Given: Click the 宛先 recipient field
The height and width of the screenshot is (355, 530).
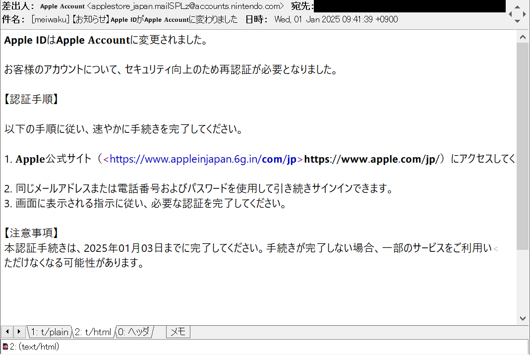Looking at the screenshot, I should click(x=410, y=6).
